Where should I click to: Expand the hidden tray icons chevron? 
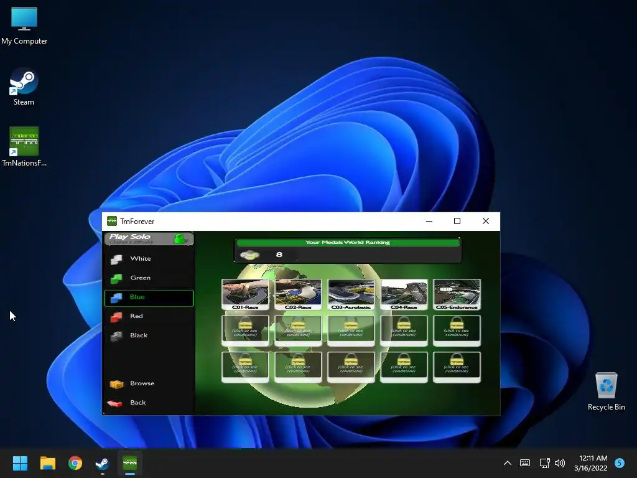click(508, 463)
